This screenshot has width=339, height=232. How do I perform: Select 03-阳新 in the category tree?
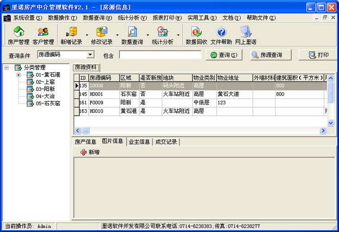point(45,89)
